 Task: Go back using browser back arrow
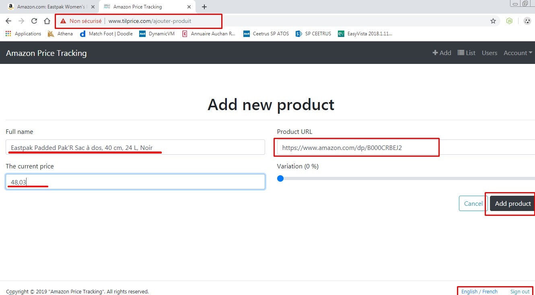click(8, 21)
